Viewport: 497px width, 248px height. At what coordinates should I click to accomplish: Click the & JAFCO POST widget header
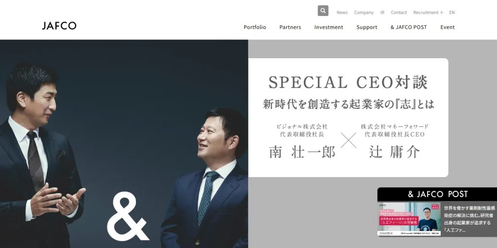tap(437, 194)
